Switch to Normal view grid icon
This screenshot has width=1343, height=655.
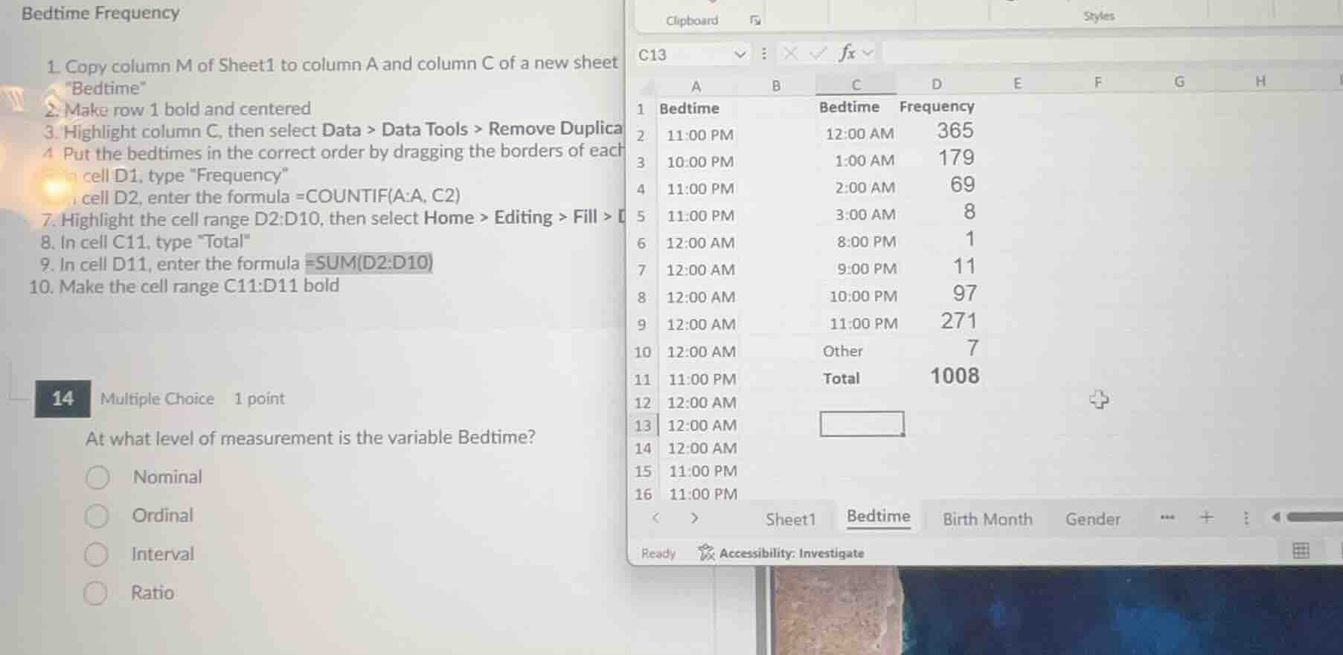click(x=1301, y=551)
